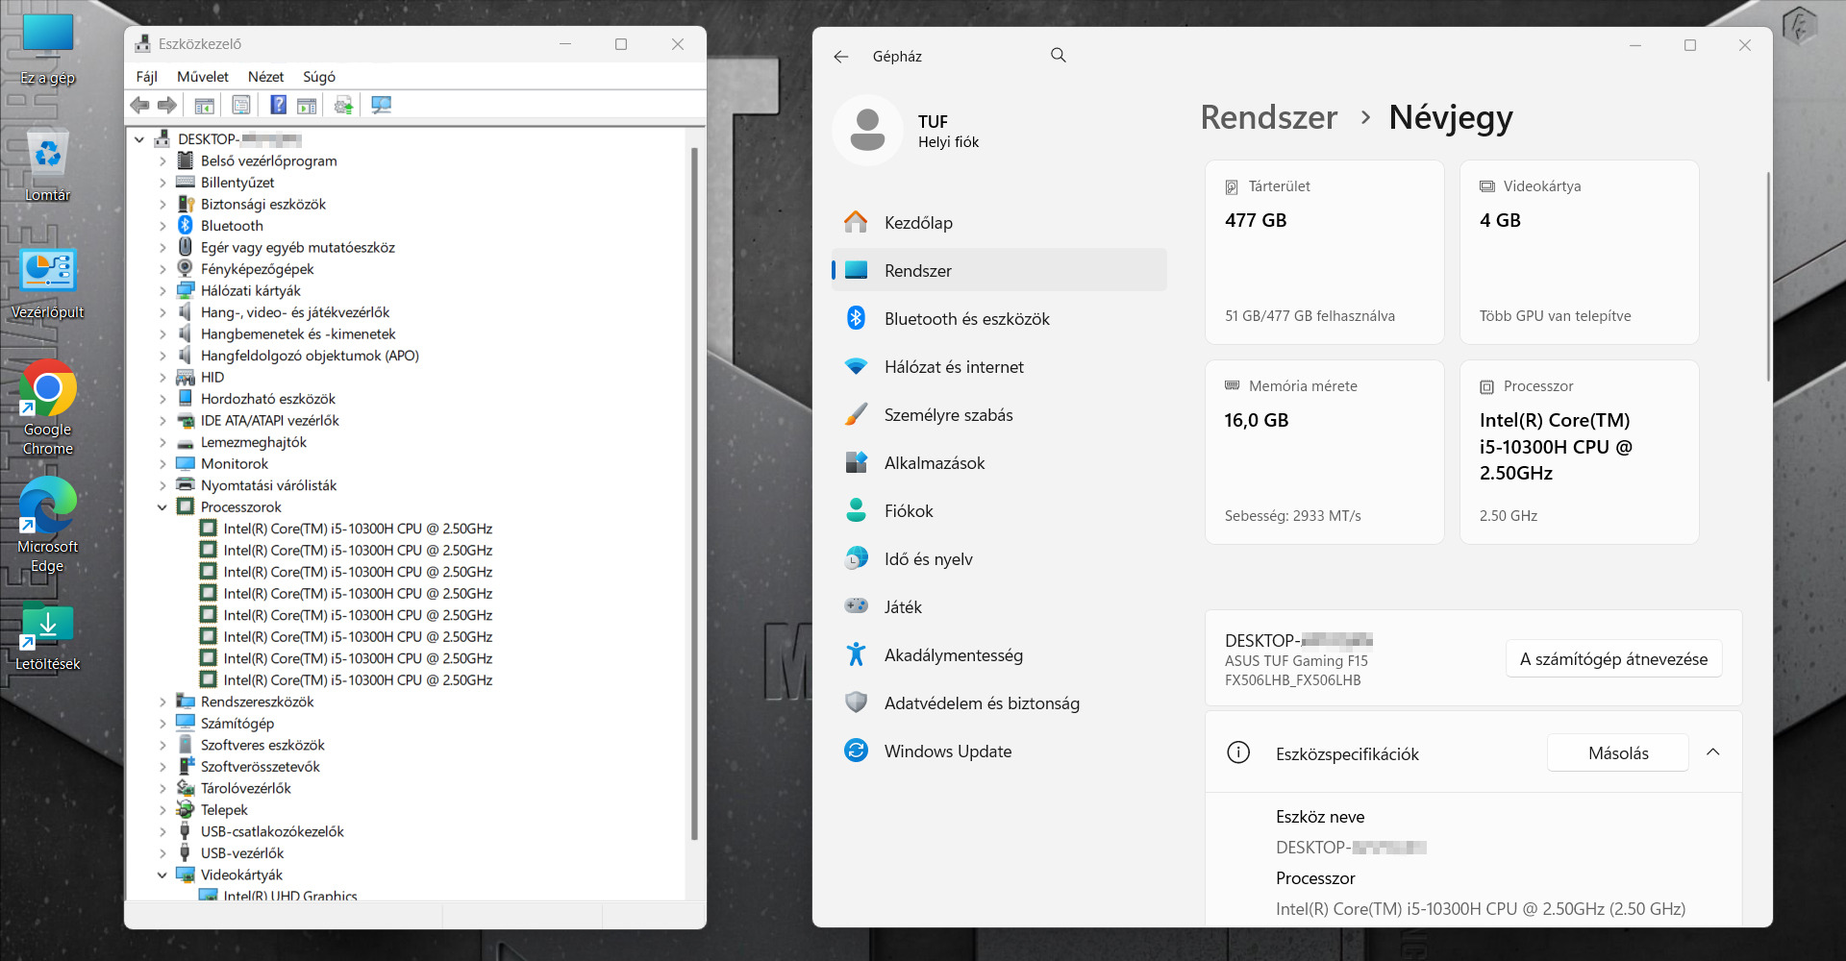The image size is (1846, 961).
Task: Open Hálózat és internet settings
Action: (999, 366)
